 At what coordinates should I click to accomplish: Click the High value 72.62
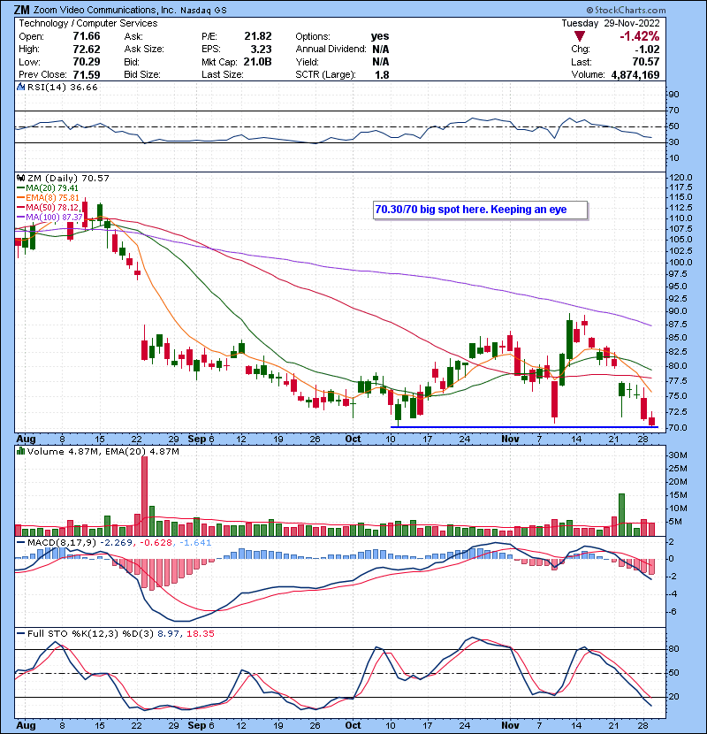[x=87, y=50]
